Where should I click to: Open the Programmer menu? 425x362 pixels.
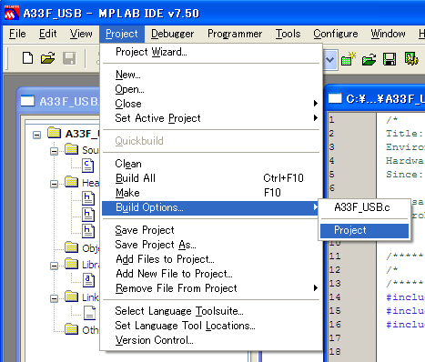(235, 34)
